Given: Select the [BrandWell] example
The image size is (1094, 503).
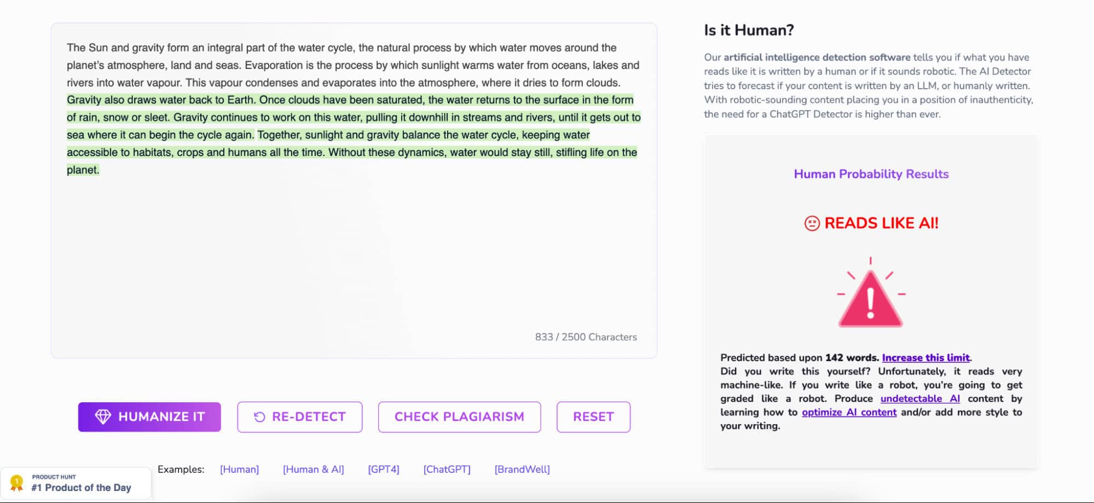Looking at the screenshot, I should 522,469.
